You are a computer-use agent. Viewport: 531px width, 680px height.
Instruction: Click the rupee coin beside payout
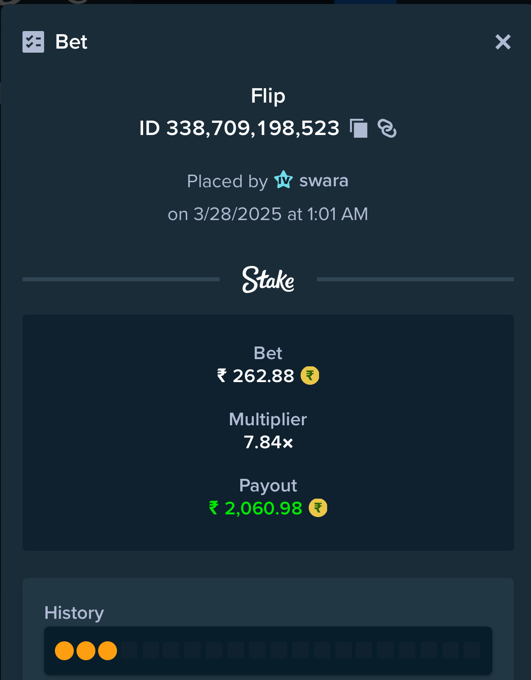pos(318,508)
